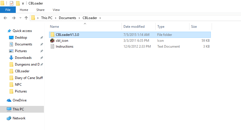Expand chevron after Documents in breadcrumb
The image size is (241, 130).
(x=79, y=18)
